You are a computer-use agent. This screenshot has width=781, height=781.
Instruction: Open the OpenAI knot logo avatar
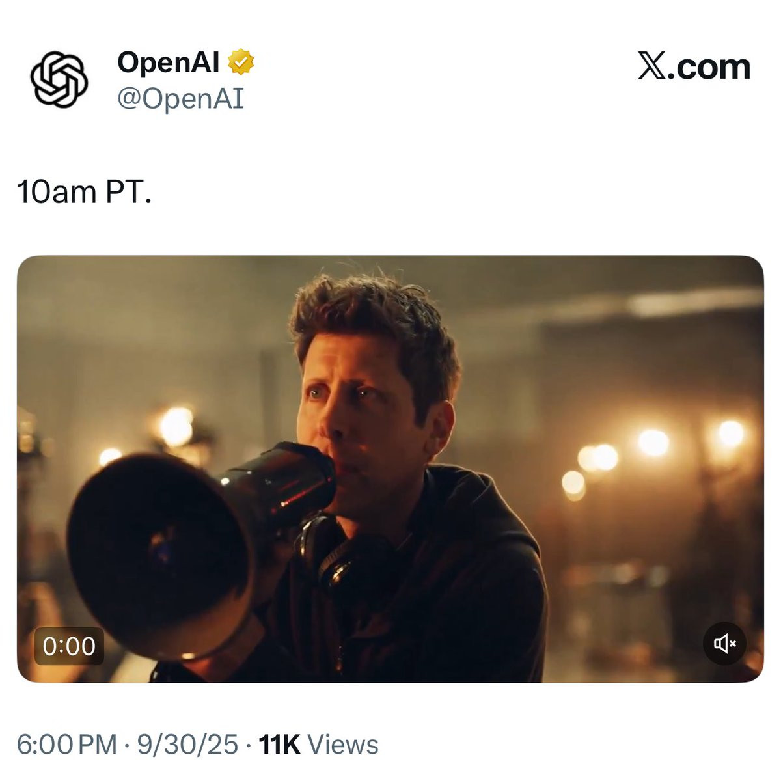[x=59, y=79]
